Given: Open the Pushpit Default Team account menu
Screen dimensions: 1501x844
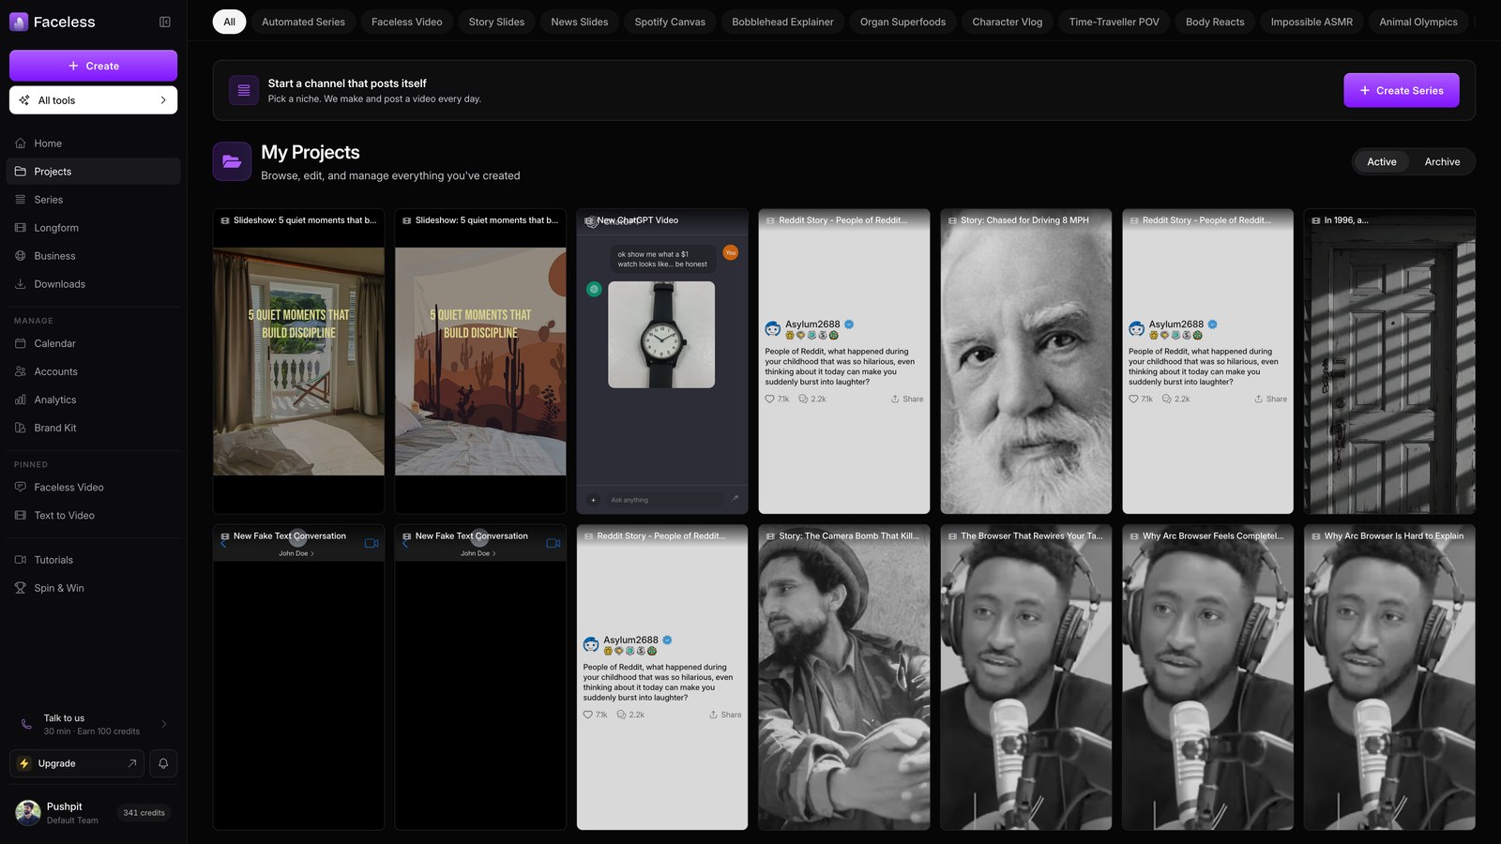Looking at the screenshot, I should [94, 813].
